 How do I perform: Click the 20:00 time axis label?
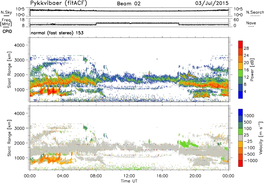click(195, 176)
